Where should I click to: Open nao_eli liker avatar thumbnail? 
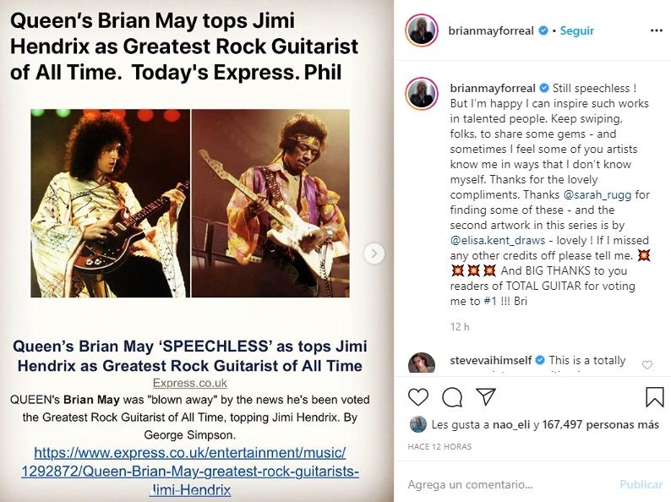(417, 424)
